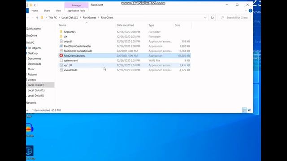Open Downloads in sidebar
Screen dimensions: 287x161
tap(34, 64)
